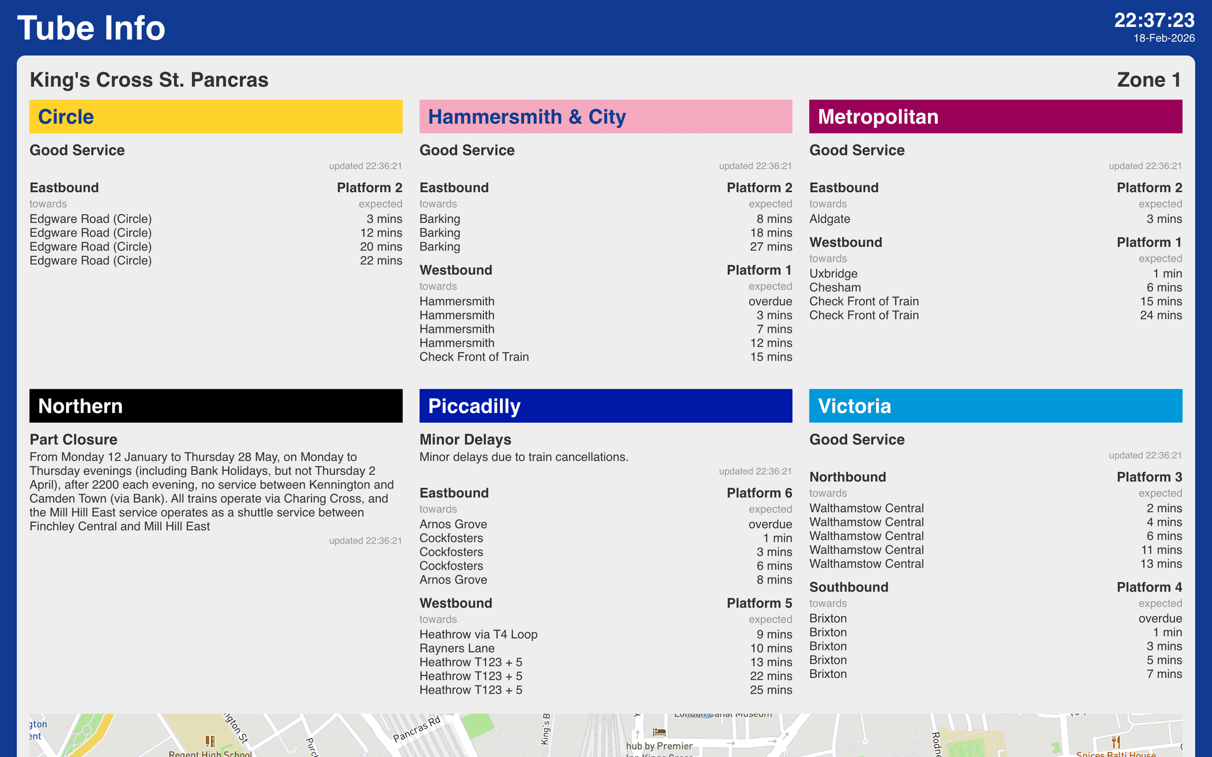Click the Circle line Eastbound heading
This screenshot has height=757, width=1212.
coord(64,188)
